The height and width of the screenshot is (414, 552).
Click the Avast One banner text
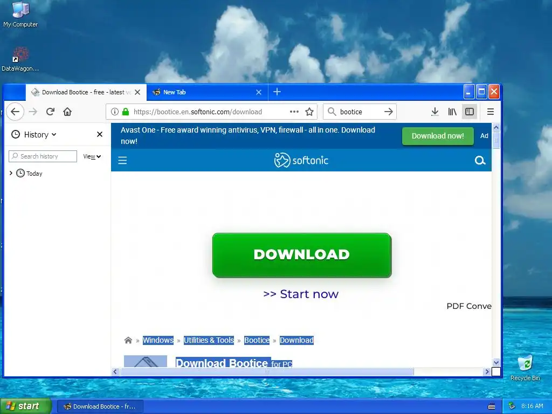[248, 135]
